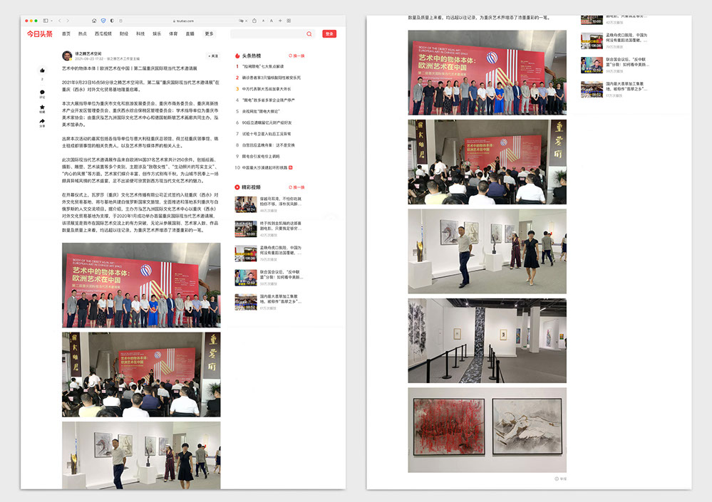The image size is (712, 502).
Task: Open the translate icon in the toolbar
Action: [242, 21]
